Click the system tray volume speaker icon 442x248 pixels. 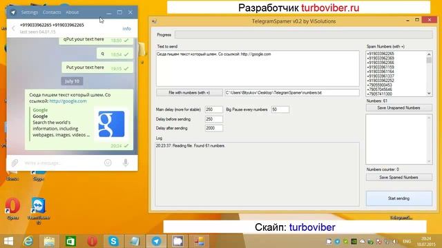pos(395,241)
